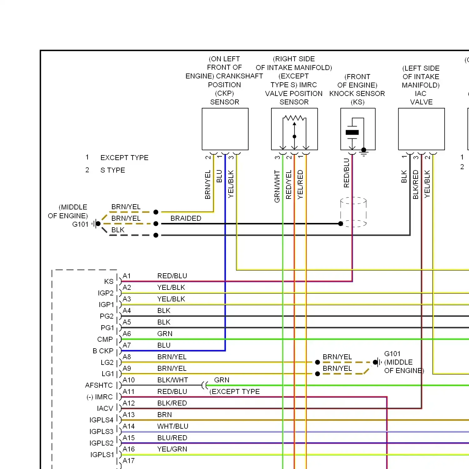This screenshot has width=469, height=469.
Task: Click the dashed shield cylinder on knock sensor wire
Action: [353, 212]
